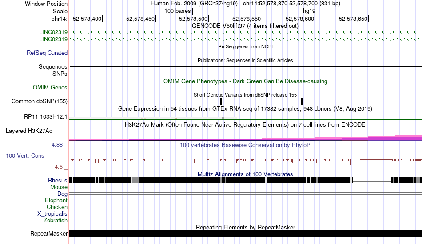Click the RepeatMasker track label

(49, 234)
